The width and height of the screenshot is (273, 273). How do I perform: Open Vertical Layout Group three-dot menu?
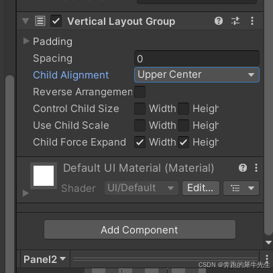coord(252,21)
